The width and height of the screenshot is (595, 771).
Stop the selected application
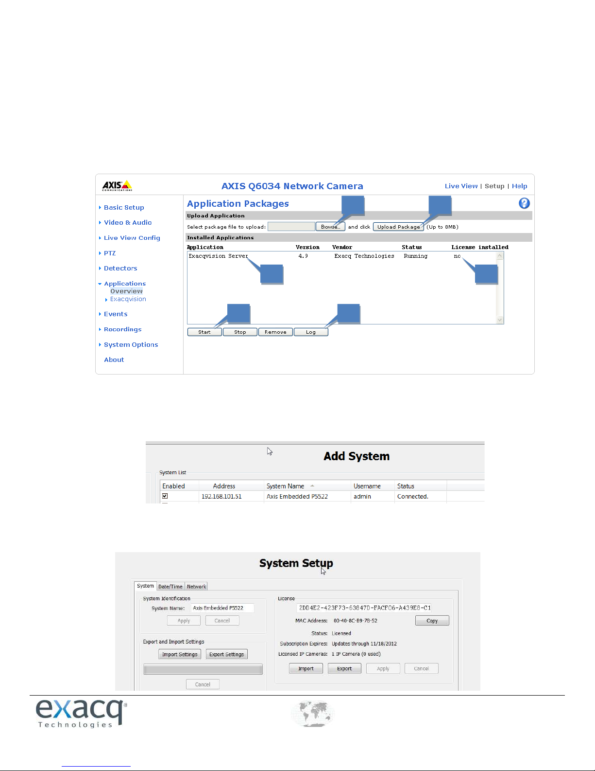coord(240,332)
